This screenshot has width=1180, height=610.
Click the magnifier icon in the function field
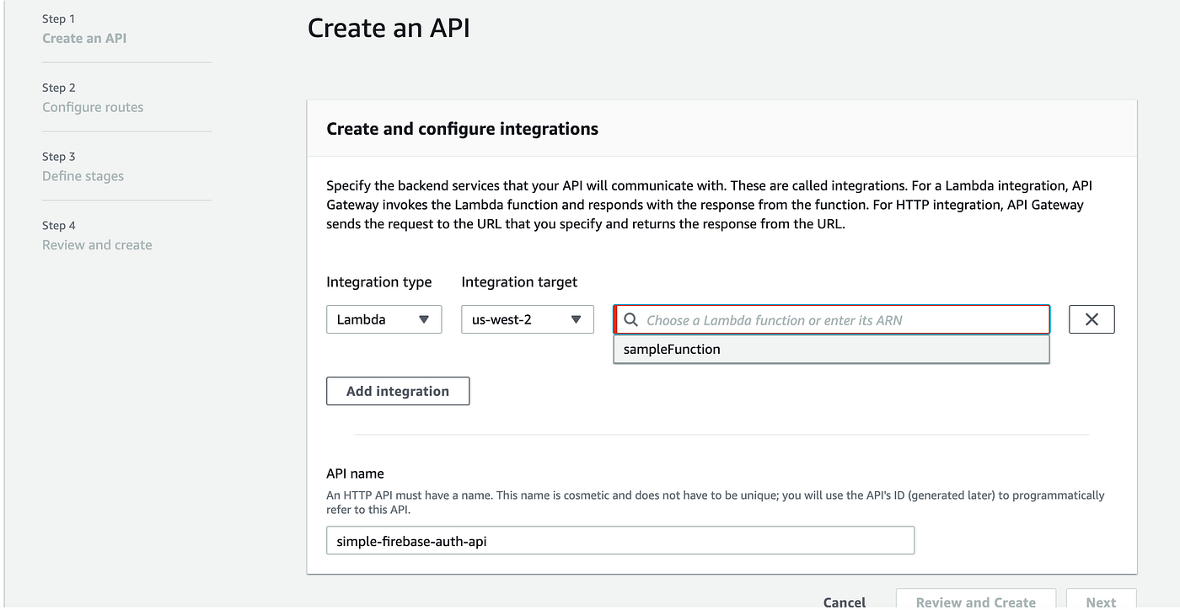pyautogui.click(x=630, y=320)
